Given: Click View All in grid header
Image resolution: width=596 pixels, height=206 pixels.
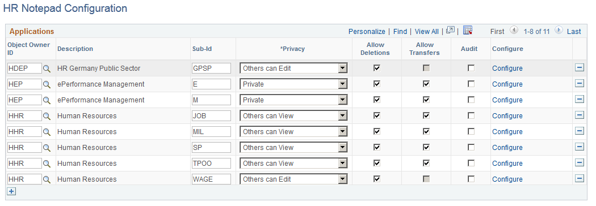Looking at the screenshot, I should (426, 32).
